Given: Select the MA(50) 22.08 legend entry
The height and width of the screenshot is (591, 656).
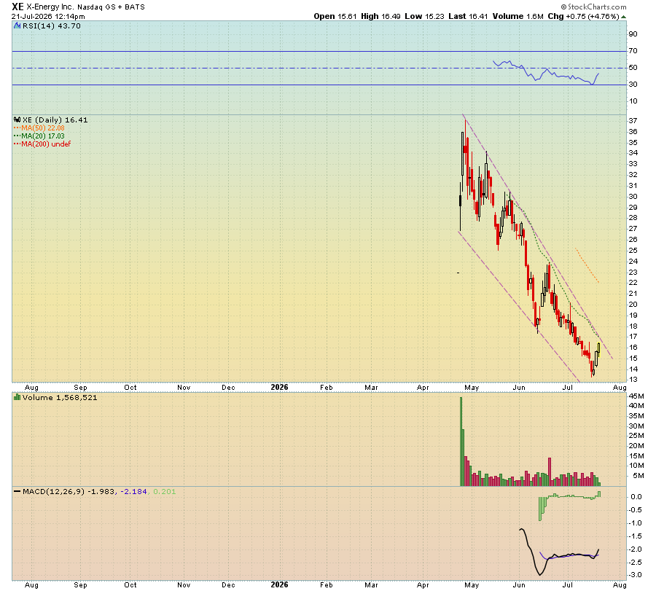Looking at the screenshot, I should pos(39,128).
